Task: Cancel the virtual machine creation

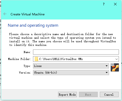Action: pyautogui.click(x=109, y=95)
